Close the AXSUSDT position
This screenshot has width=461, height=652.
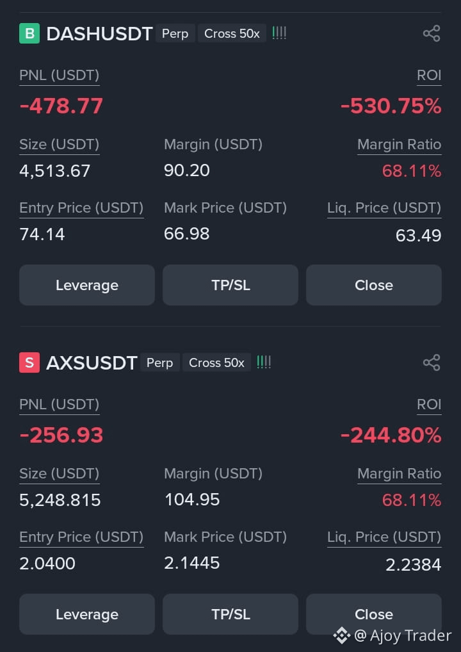point(374,614)
